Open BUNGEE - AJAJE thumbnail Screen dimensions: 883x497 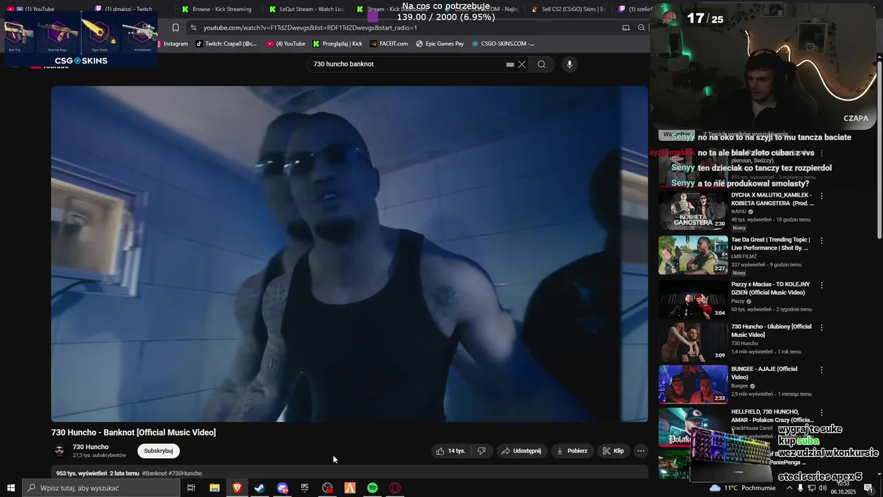693,384
